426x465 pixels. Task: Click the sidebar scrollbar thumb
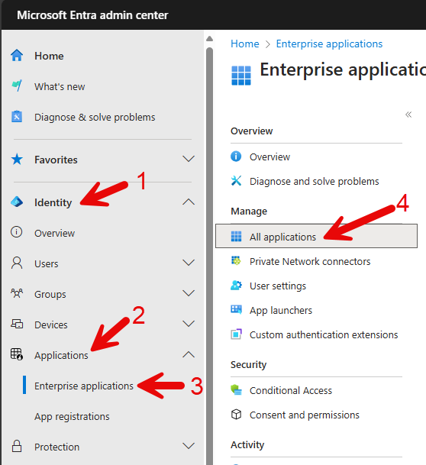[210, 255]
